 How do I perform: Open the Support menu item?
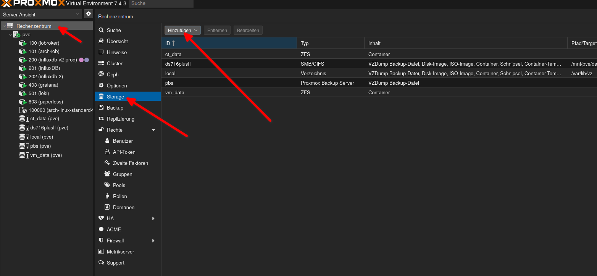click(128, 263)
